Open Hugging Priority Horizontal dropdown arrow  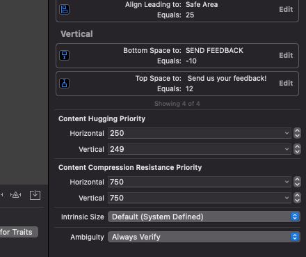coord(287,133)
